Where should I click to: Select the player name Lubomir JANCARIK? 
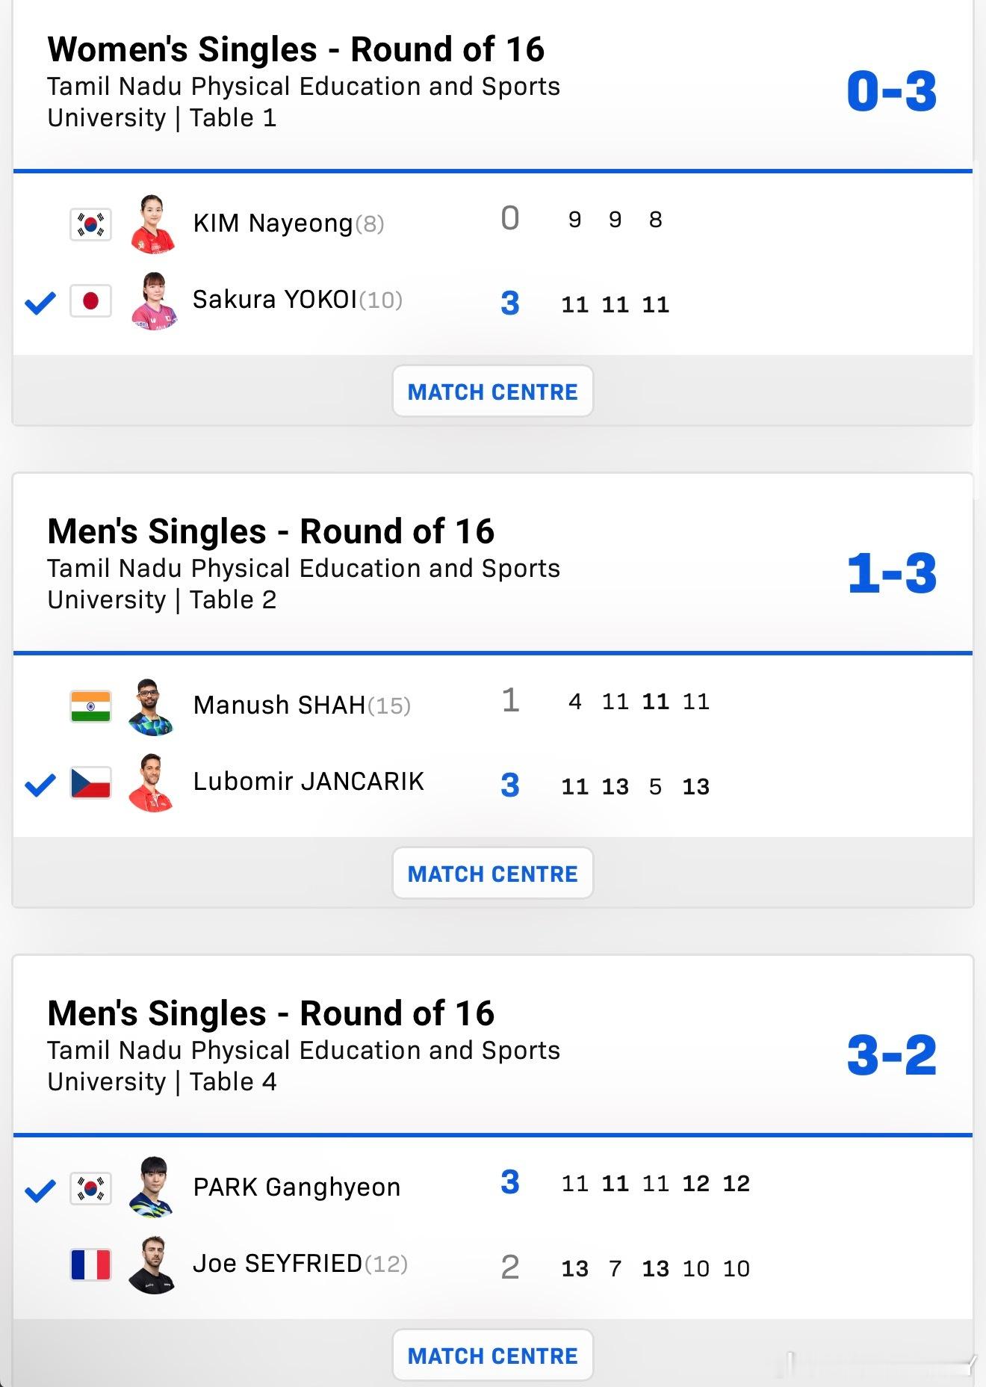pyautogui.click(x=308, y=782)
